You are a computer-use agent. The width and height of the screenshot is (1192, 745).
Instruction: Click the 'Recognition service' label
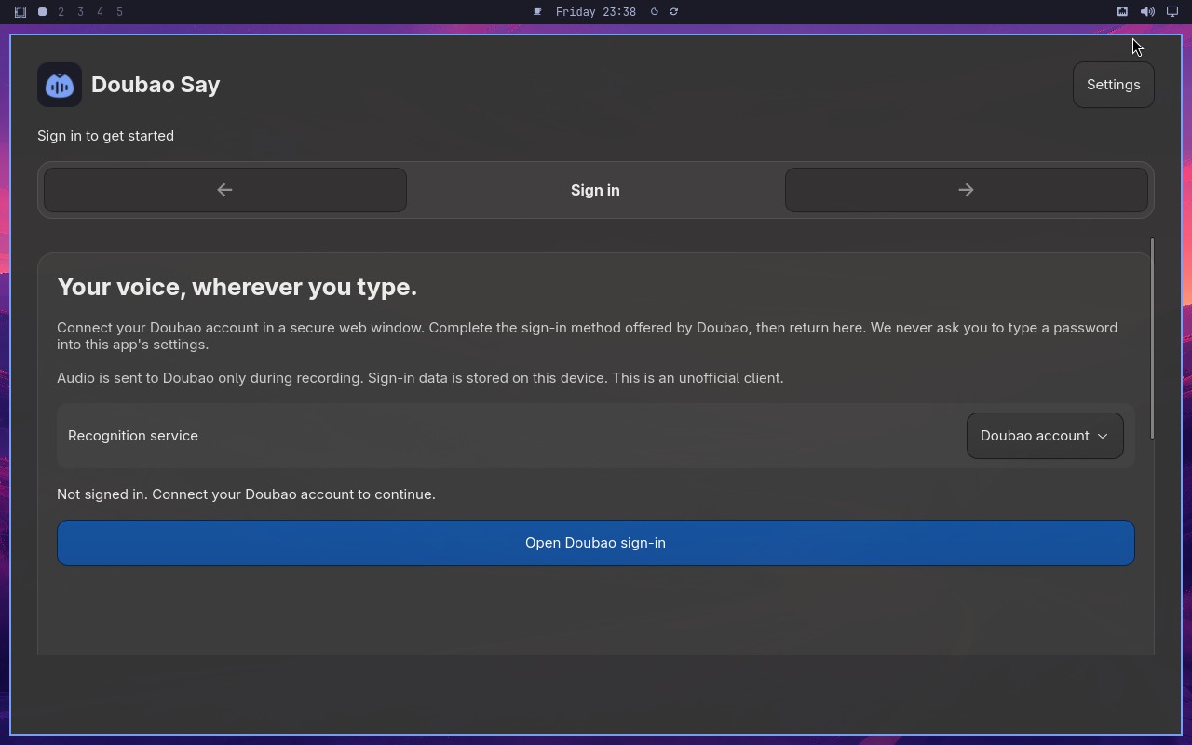pos(133,436)
